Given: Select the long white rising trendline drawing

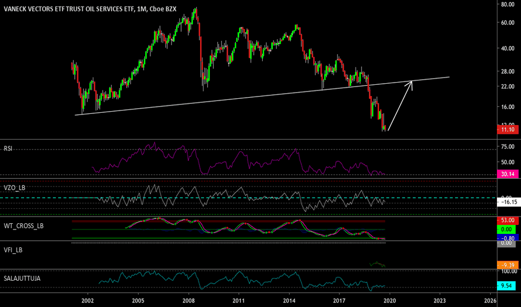Looking at the screenshot, I should (263, 96).
